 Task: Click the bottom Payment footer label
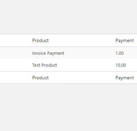point(125,78)
